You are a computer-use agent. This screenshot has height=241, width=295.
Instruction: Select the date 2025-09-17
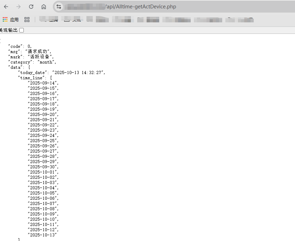[42, 99]
